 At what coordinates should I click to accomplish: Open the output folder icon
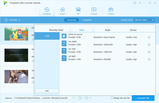80,98
